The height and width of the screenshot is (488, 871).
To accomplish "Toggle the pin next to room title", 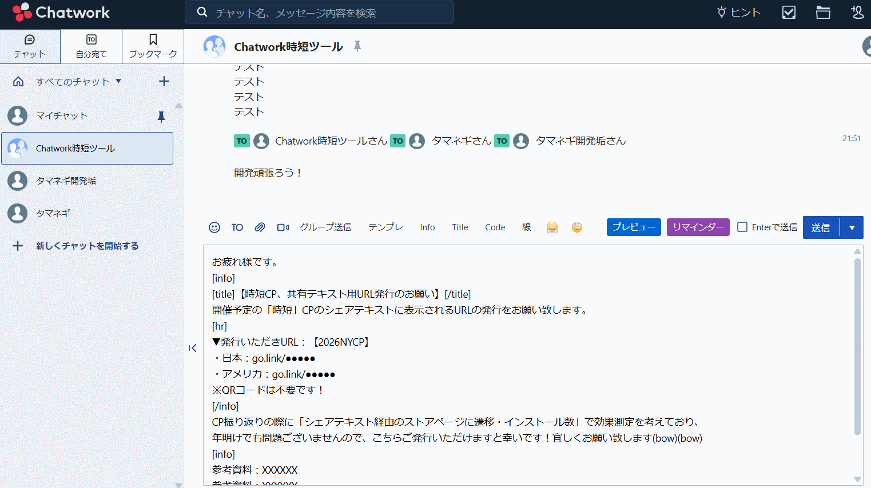I will [x=357, y=46].
